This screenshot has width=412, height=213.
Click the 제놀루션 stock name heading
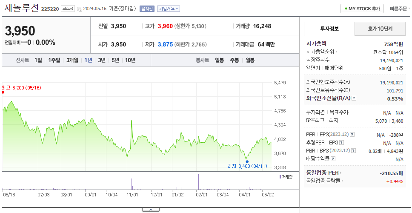21,8
